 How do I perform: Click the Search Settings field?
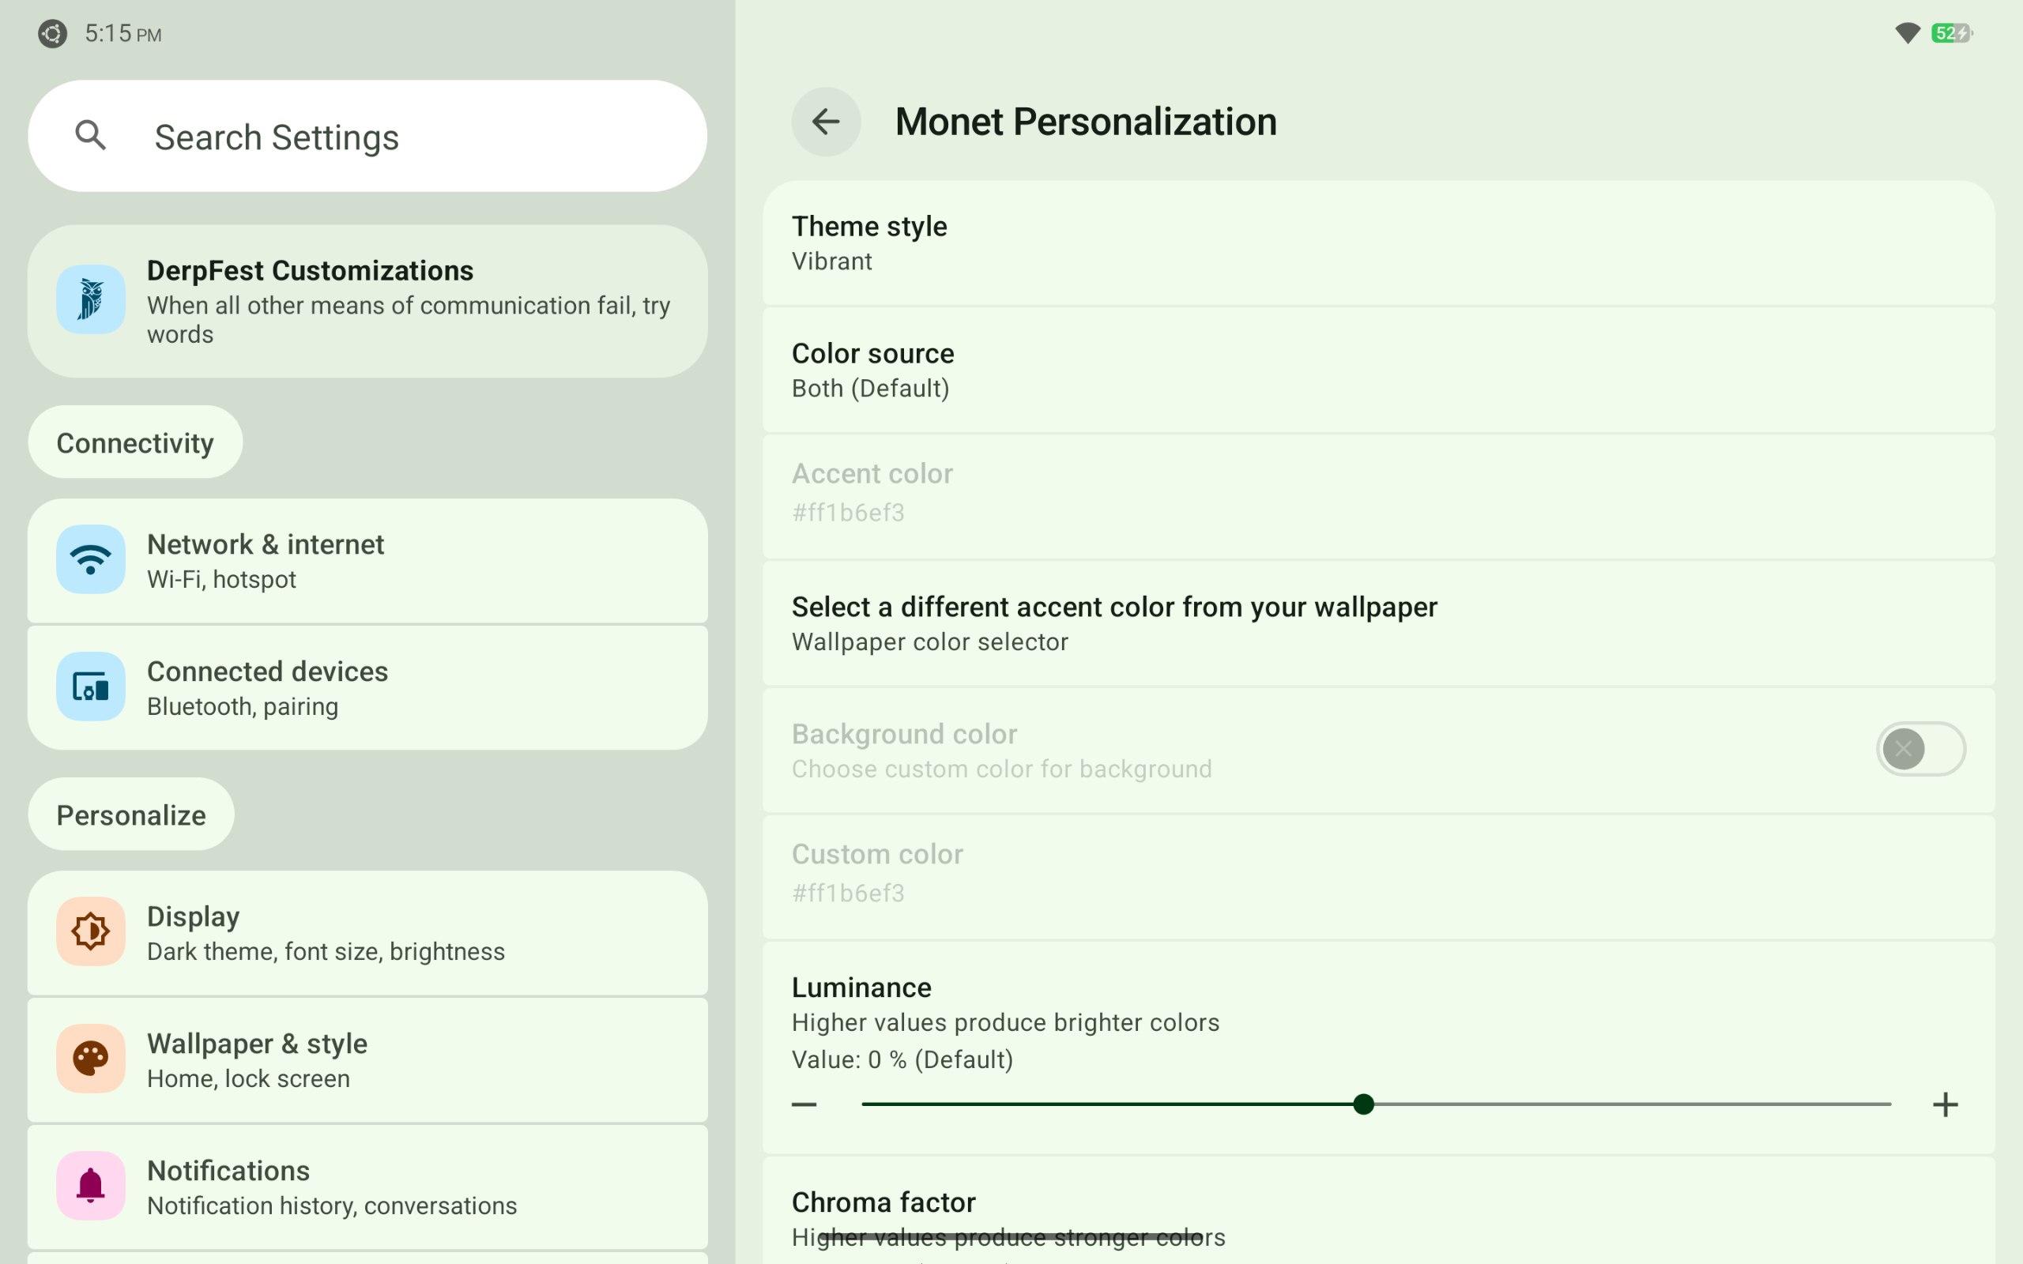coord(367,136)
